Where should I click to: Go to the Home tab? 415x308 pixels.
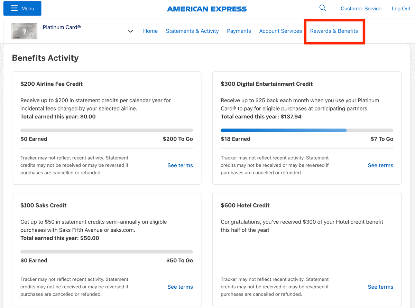point(150,31)
